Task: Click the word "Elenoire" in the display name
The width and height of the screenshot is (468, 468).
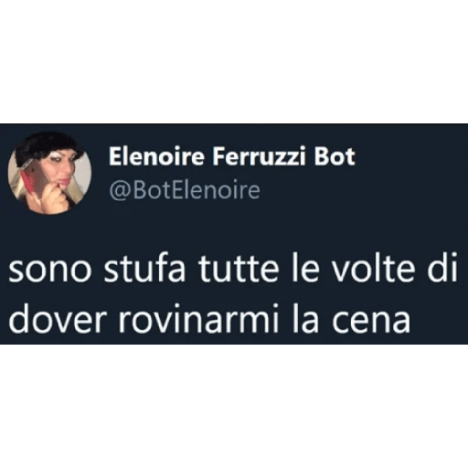Action: click(156, 156)
